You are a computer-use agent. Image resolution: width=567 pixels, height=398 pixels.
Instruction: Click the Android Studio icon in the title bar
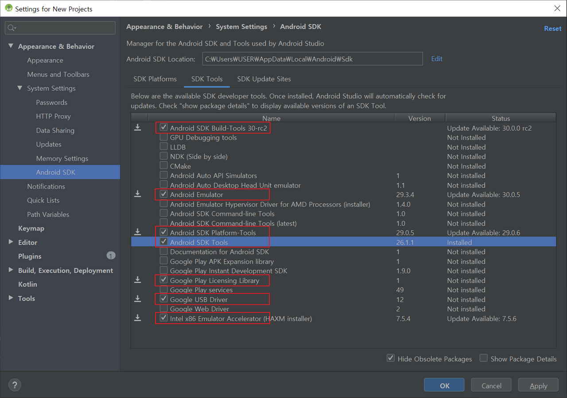[x=8, y=8]
